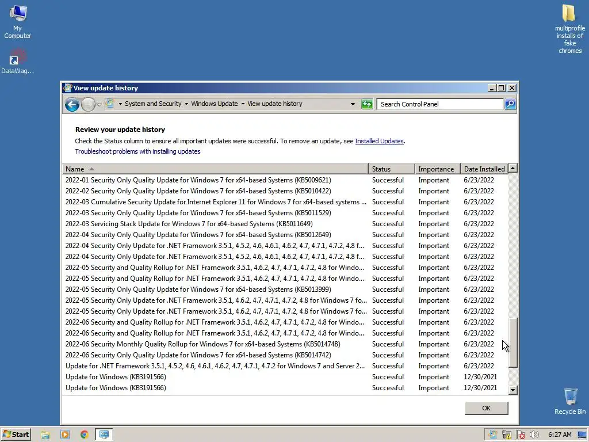
Task: Click the Forward navigation arrow
Action: 88,104
